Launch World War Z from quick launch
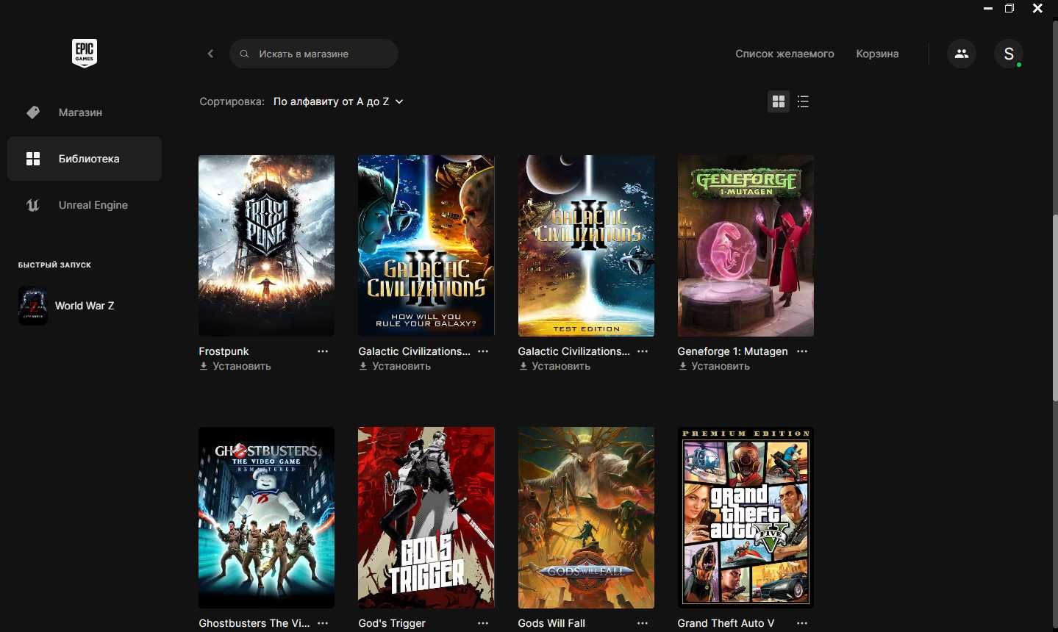Screen dimensions: 1058x632 click(x=85, y=306)
